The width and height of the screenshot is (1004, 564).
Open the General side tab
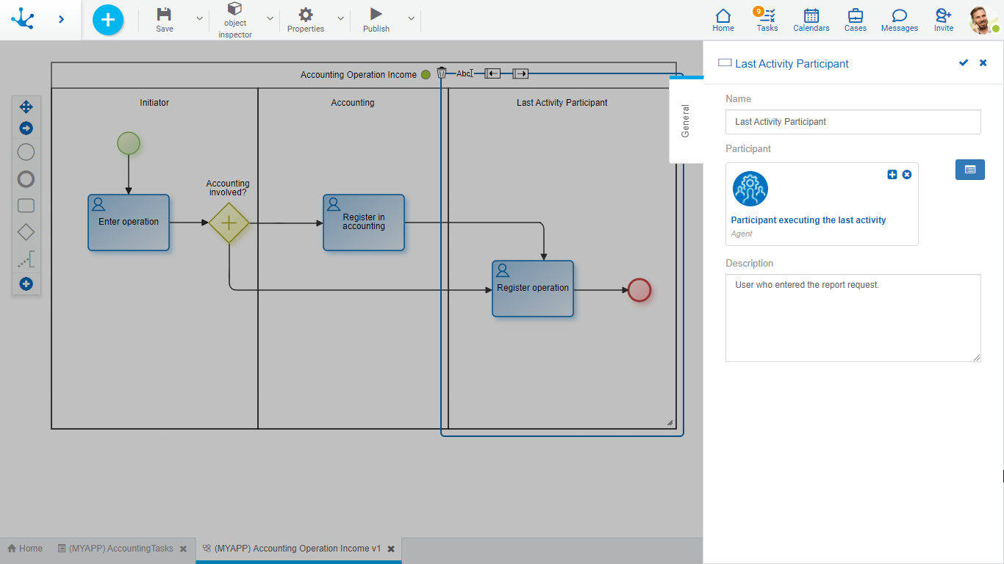pyautogui.click(x=686, y=120)
